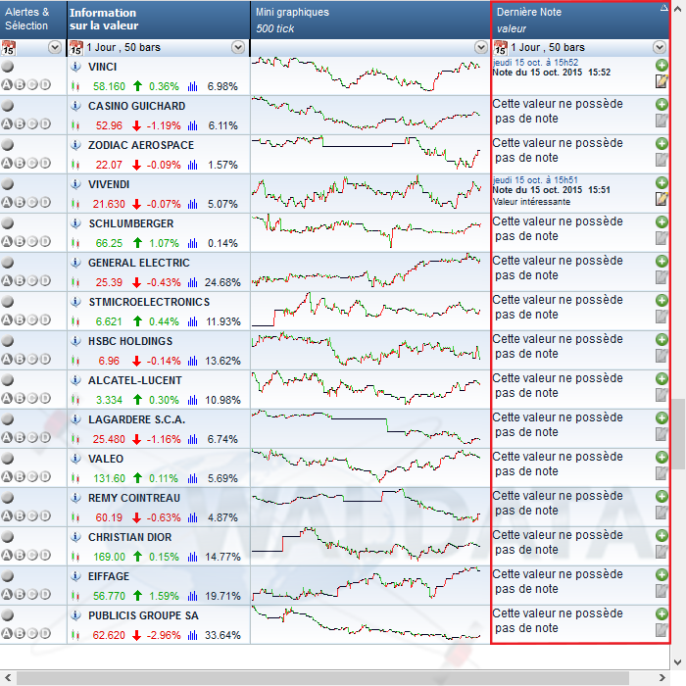
Task: Click horizontal scrollbar thumb at bottom
Action: click(322, 678)
